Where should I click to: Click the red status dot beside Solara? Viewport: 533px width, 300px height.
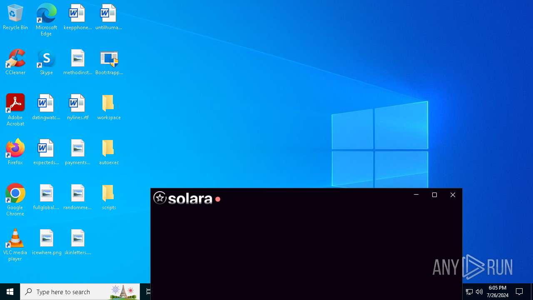click(218, 199)
